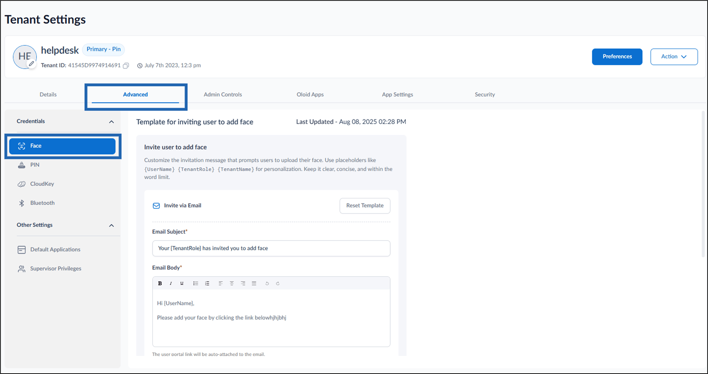Click into the Email Subject field

271,248
